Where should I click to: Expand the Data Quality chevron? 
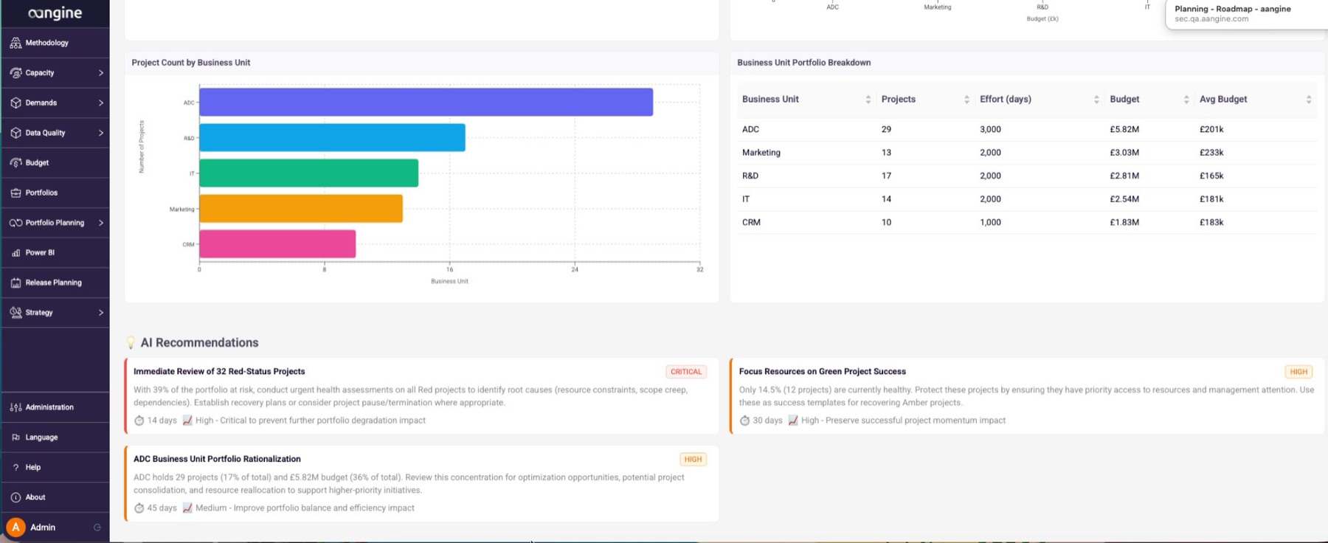click(101, 133)
